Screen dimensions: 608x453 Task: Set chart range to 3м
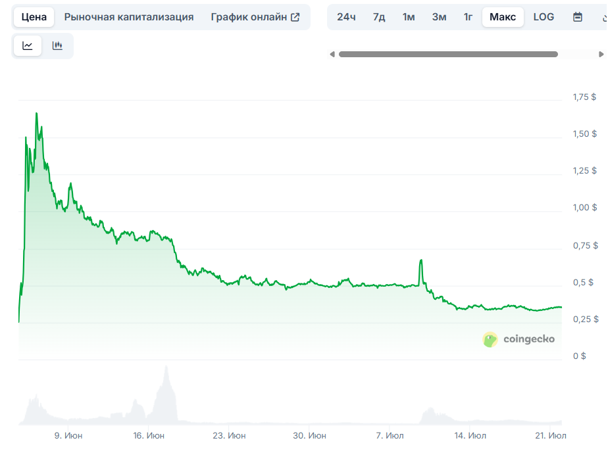(x=439, y=17)
